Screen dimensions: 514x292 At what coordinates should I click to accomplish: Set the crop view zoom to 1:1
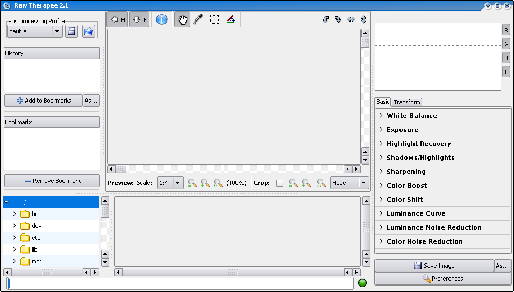322,183
